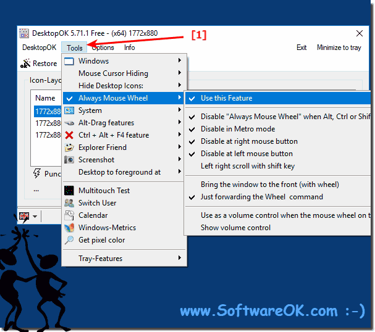
Task: Click the Name column header
Action: click(45, 98)
